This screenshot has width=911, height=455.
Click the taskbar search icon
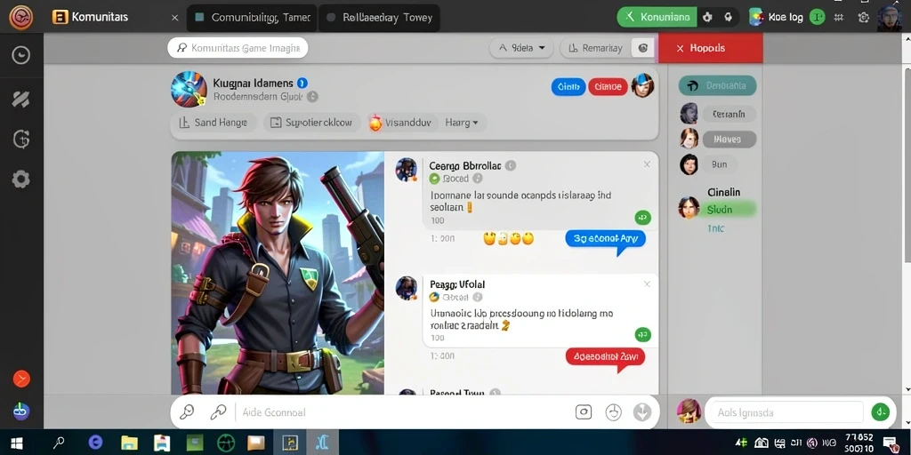tap(58, 443)
